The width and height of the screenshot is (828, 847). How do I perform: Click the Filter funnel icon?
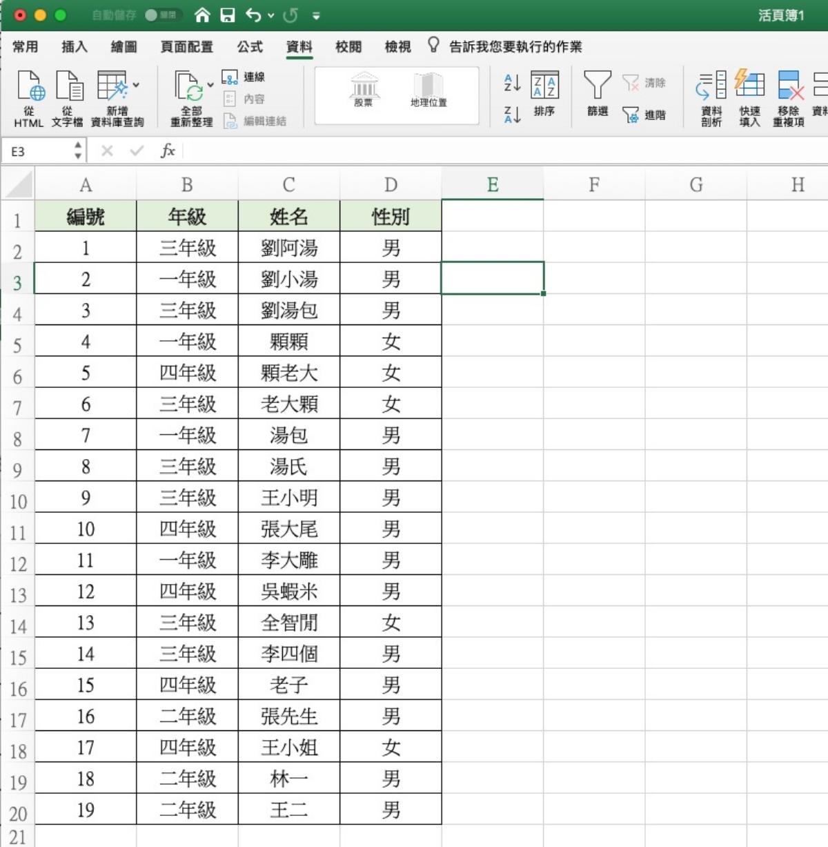[x=597, y=86]
